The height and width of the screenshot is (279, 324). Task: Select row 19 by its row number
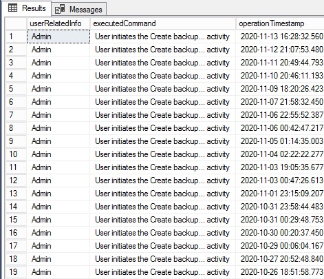pos(16,272)
